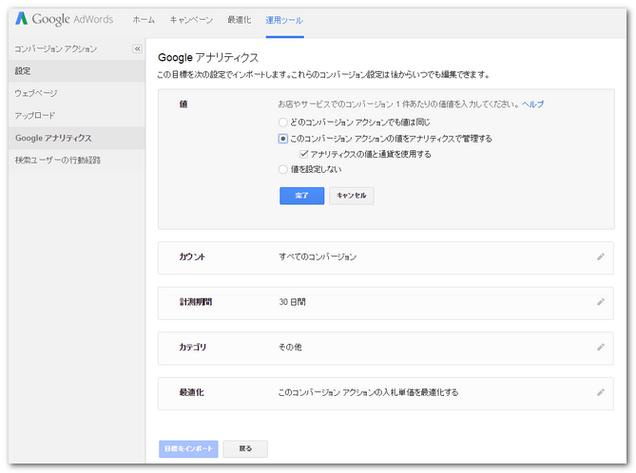Select the 値を設定しない radio option
Viewport: 636px width, 473px height.
282,169
